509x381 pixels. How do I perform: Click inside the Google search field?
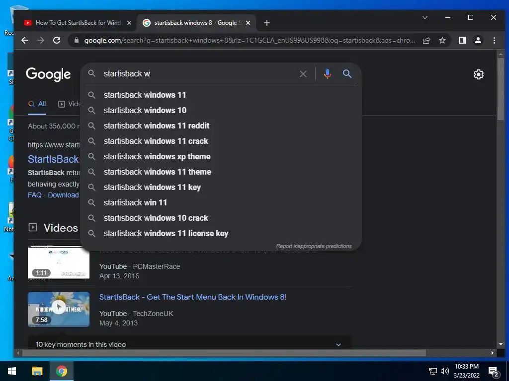pyautogui.click(x=198, y=74)
